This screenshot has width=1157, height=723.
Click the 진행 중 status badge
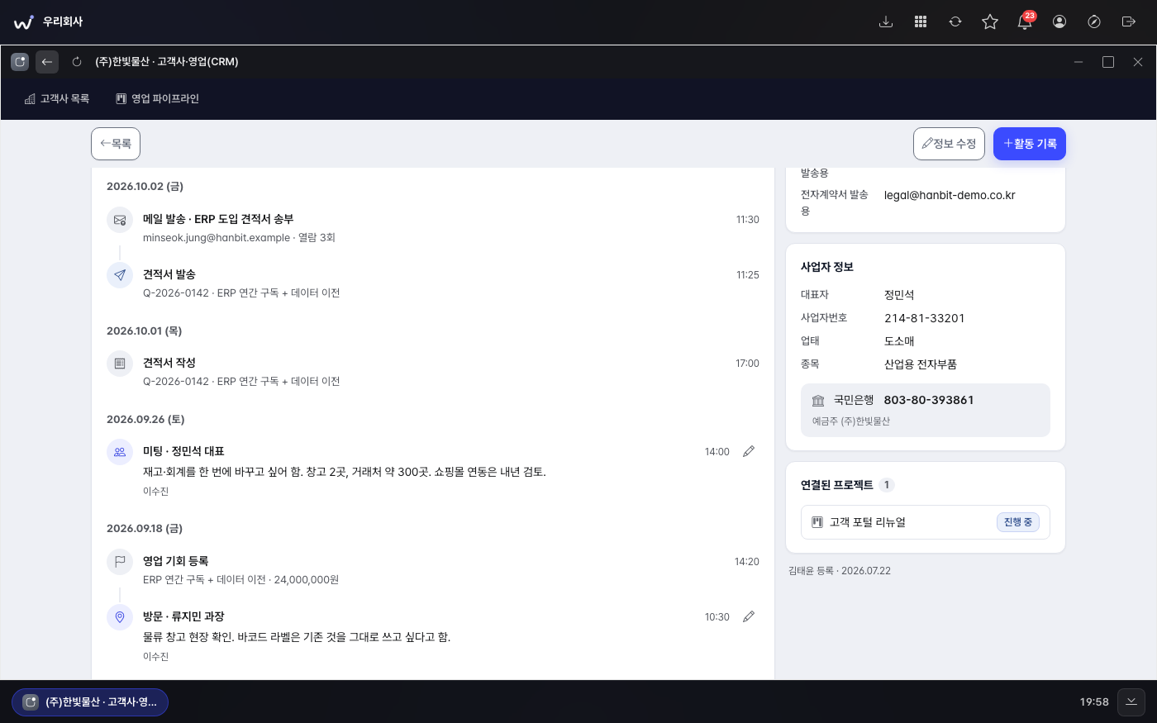click(x=1018, y=522)
